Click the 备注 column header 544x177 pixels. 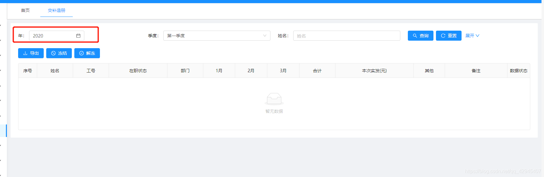tap(476, 71)
